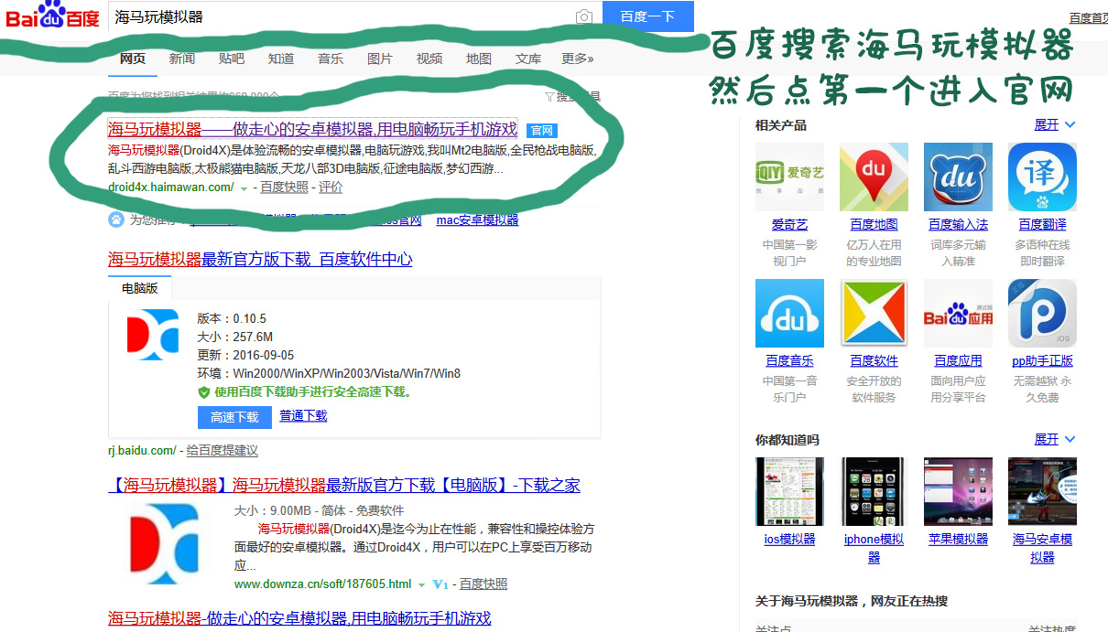Switch to 文库 tab
The width and height of the screenshot is (1108, 632).
(528, 59)
